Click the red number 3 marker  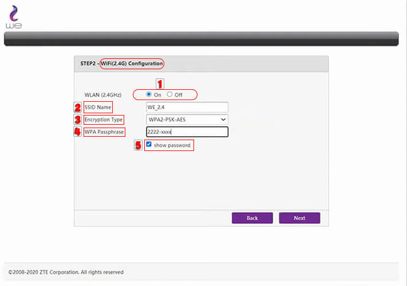coord(77,120)
